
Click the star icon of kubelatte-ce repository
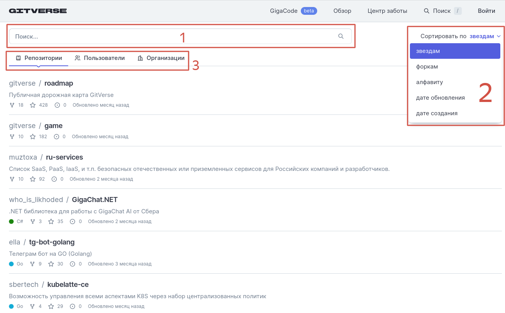pyautogui.click(x=51, y=306)
